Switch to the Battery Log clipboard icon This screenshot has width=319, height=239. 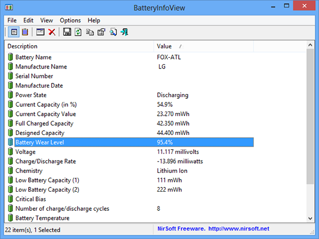coord(25,32)
